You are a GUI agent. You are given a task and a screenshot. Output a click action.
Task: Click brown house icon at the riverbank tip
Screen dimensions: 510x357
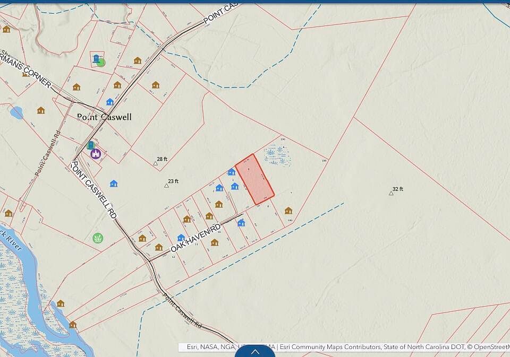pyautogui.click(x=73, y=325)
